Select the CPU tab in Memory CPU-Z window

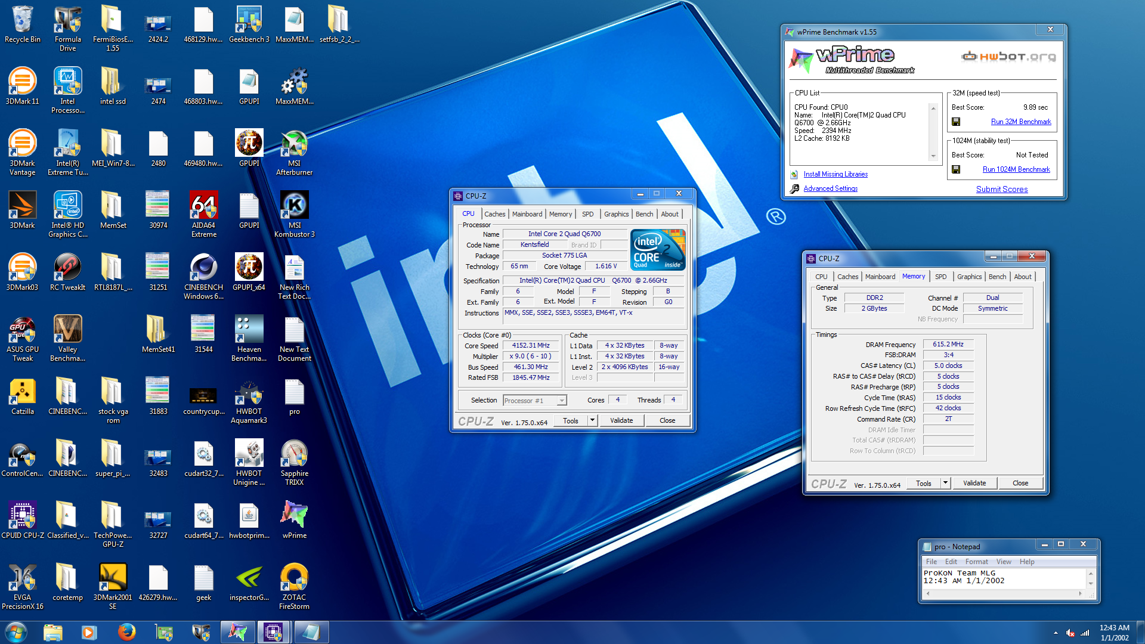click(x=821, y=277)
